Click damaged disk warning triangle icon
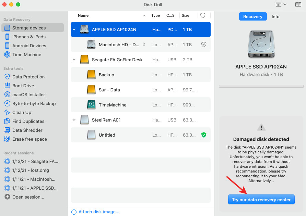 [261, 127]
